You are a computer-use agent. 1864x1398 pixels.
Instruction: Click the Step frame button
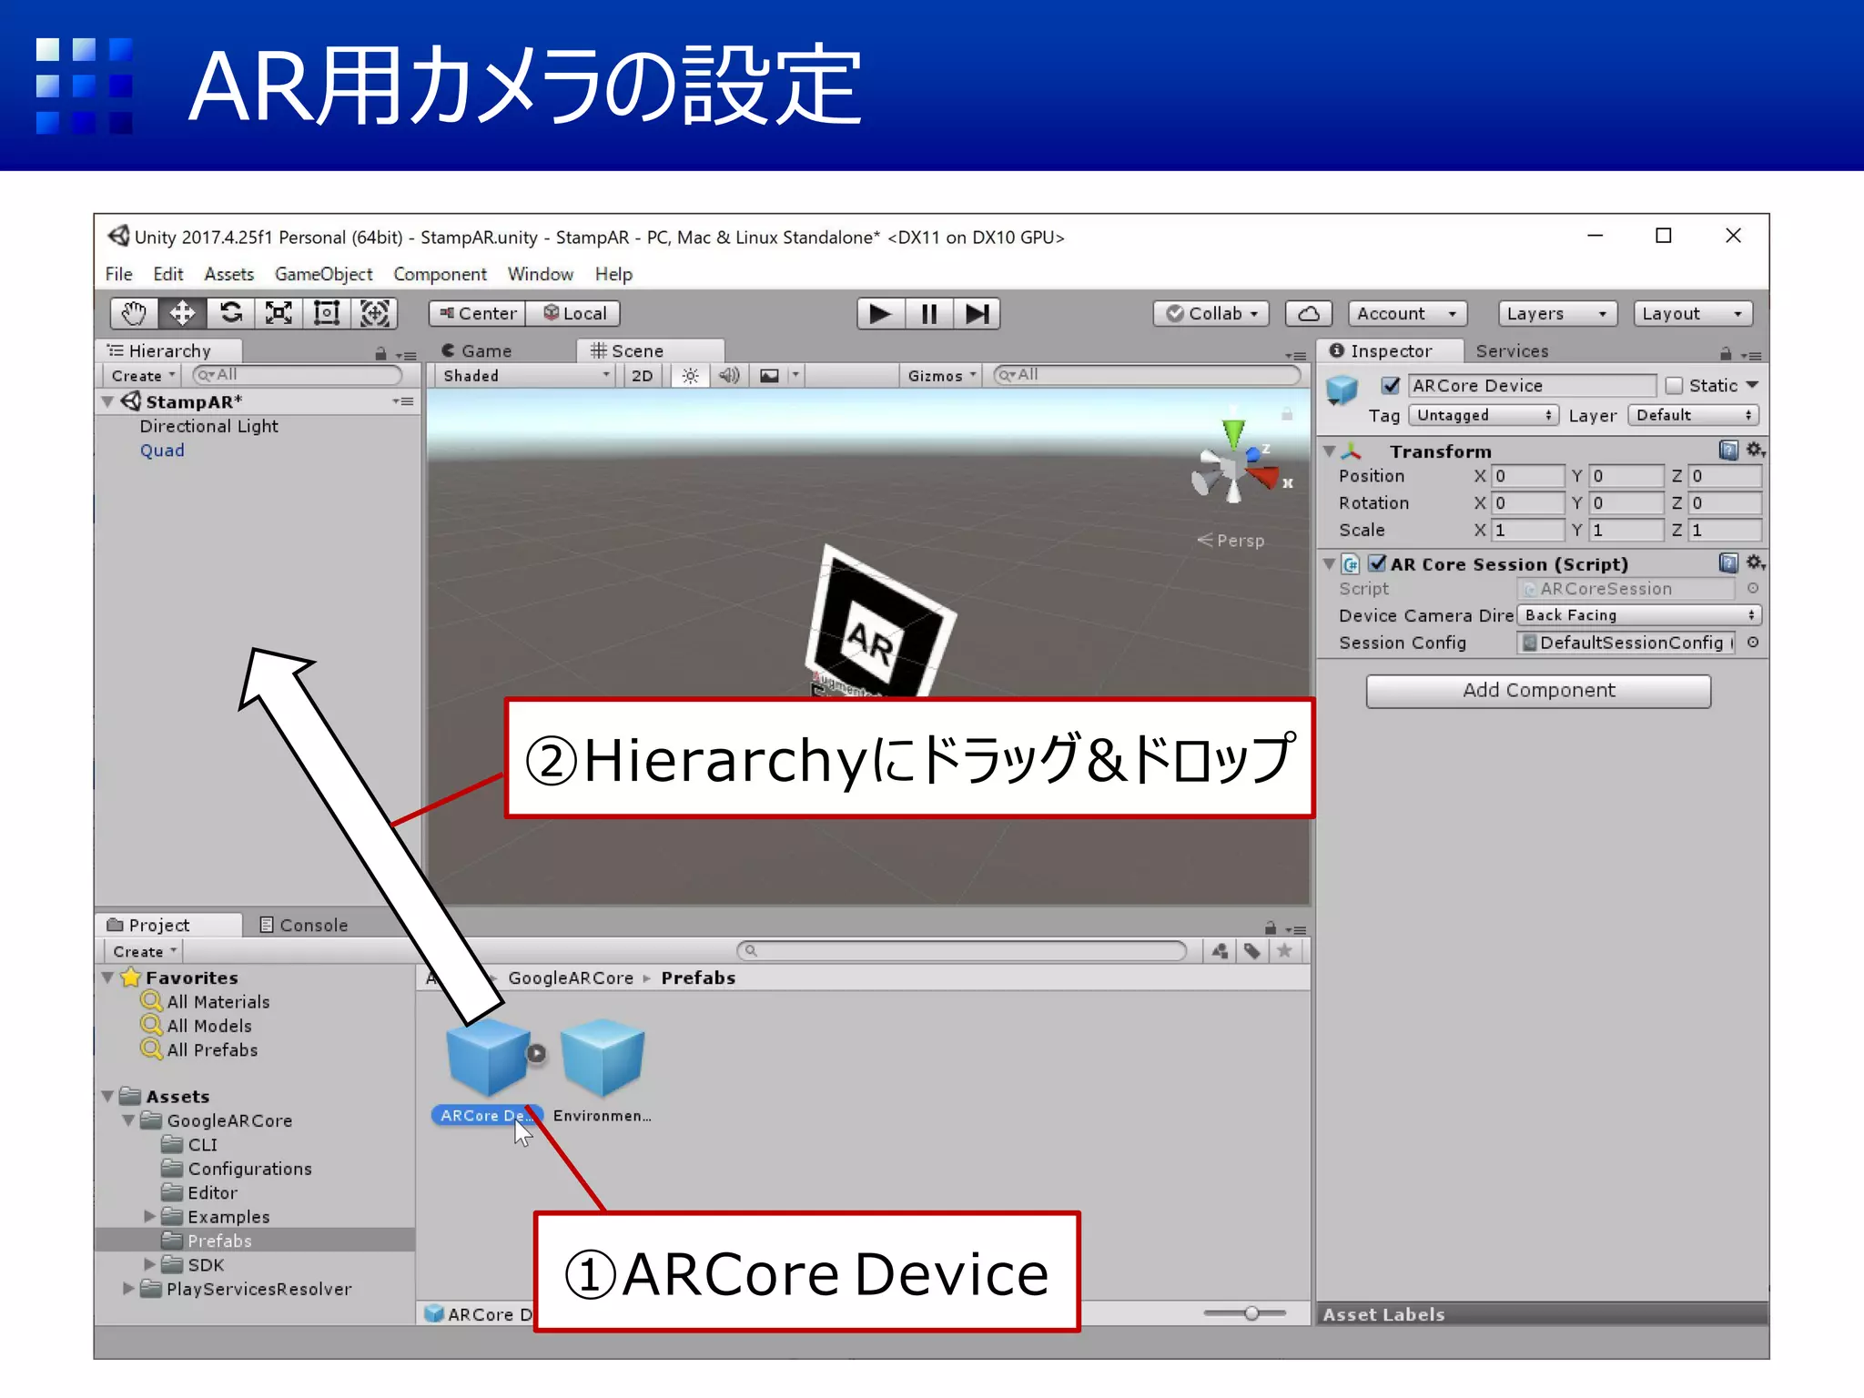tap(977, 314)
